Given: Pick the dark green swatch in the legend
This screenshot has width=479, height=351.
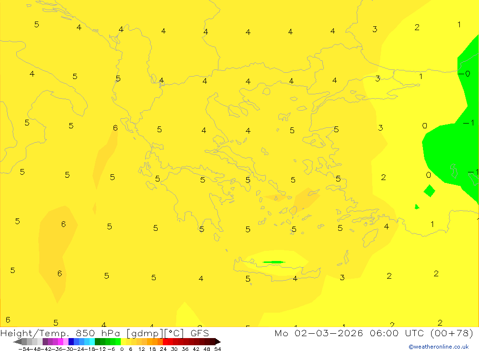Looking at the screenshot, I should pyautogui.click(x=97, y=341).
